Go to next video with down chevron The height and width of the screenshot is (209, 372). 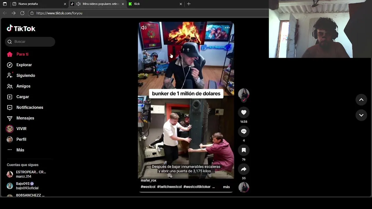[361, 115]
